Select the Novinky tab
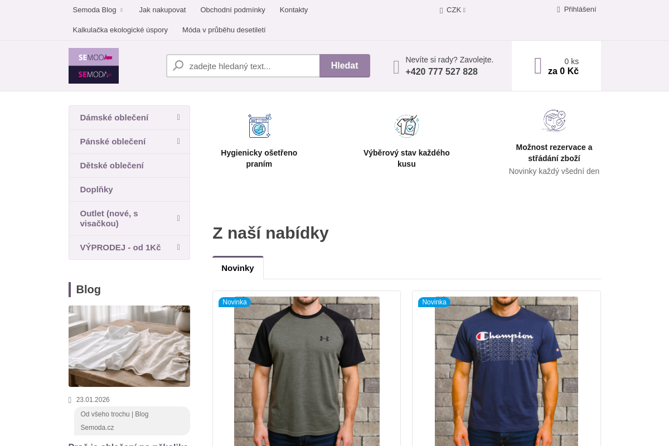Viewport: 669px width, 446px height. pos(237,268)
